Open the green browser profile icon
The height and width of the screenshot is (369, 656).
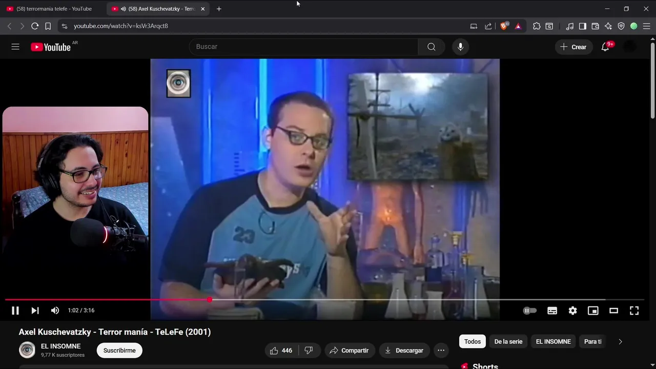(634, 26)
